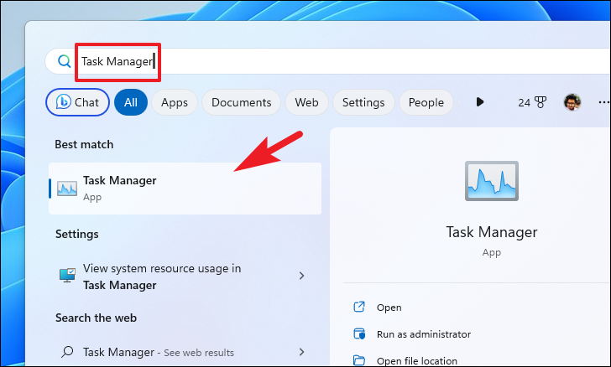Switch to the Documents filter tab
The height and width of the screenshot is (367, 611).
241,102
